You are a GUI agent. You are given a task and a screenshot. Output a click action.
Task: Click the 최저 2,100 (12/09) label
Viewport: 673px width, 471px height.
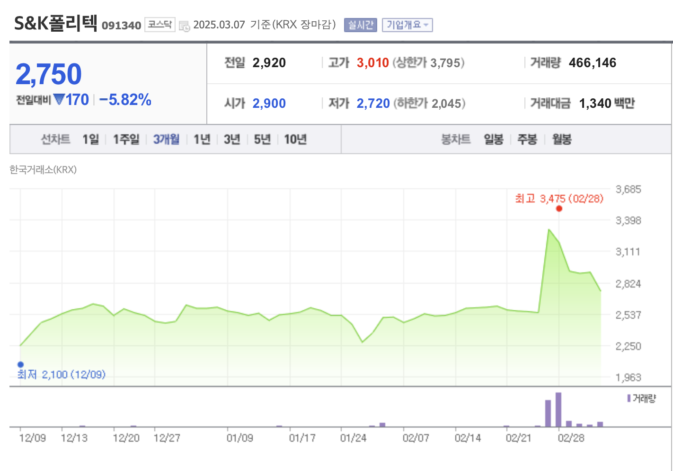62,375
